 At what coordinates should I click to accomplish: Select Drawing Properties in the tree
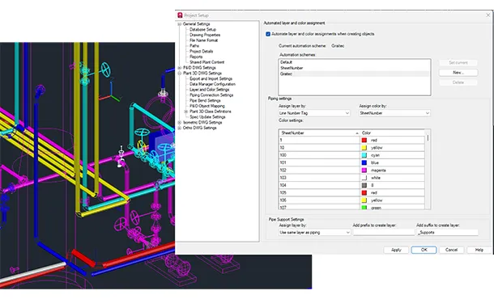click(205, 35)
